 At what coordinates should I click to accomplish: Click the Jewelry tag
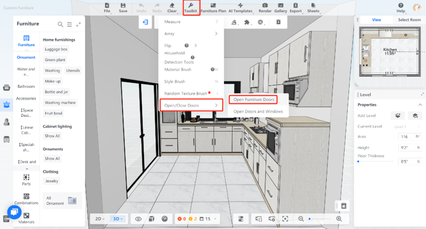(x=51, y=181)
